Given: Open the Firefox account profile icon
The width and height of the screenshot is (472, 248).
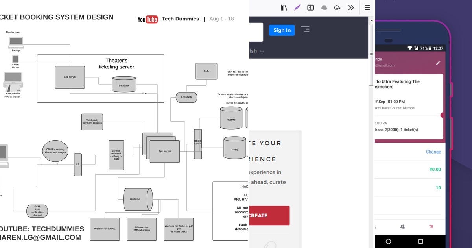Looking at the screenshot, I should click(324, 7).
